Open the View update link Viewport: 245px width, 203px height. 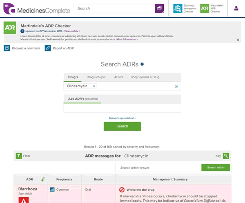coord(72,31)
